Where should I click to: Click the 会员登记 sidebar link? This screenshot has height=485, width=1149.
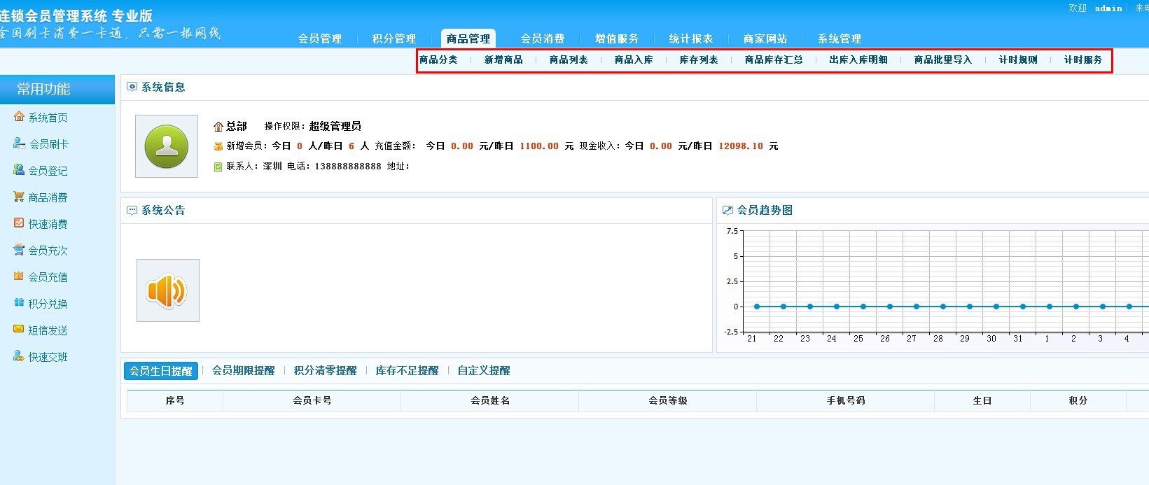pyautogui.click(x=48, y=171)
